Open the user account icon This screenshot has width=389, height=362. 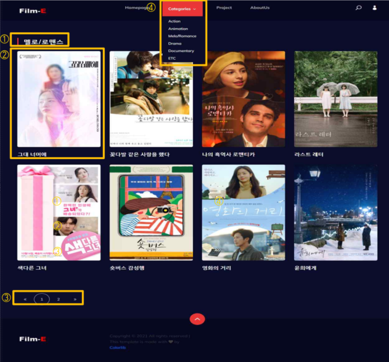(x=375, y=7)
